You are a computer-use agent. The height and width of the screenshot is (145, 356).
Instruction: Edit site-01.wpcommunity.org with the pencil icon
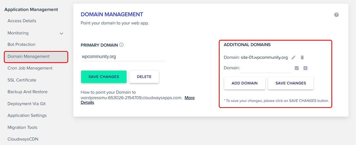[x=294, y=58]
